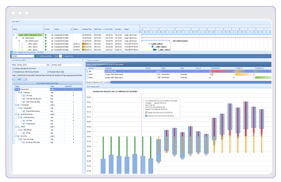The width and height of the screenshot is (281, 182).
Task: Collapse the Large-1000-JobGroup-A(1) tree node
Action: pyautogui.click(x=14, y=35)
